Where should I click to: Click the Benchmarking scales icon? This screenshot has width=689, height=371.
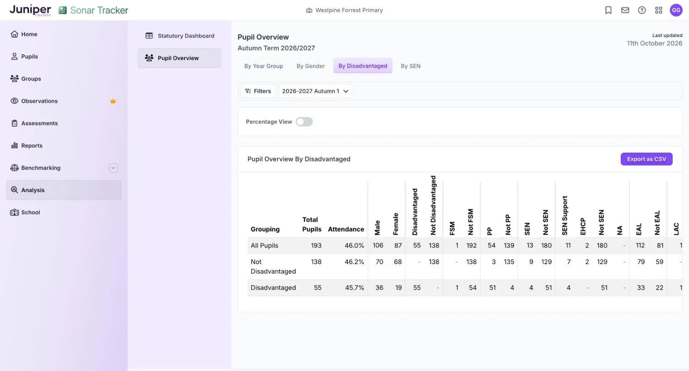pyautogui.click(x=14, y=168)
